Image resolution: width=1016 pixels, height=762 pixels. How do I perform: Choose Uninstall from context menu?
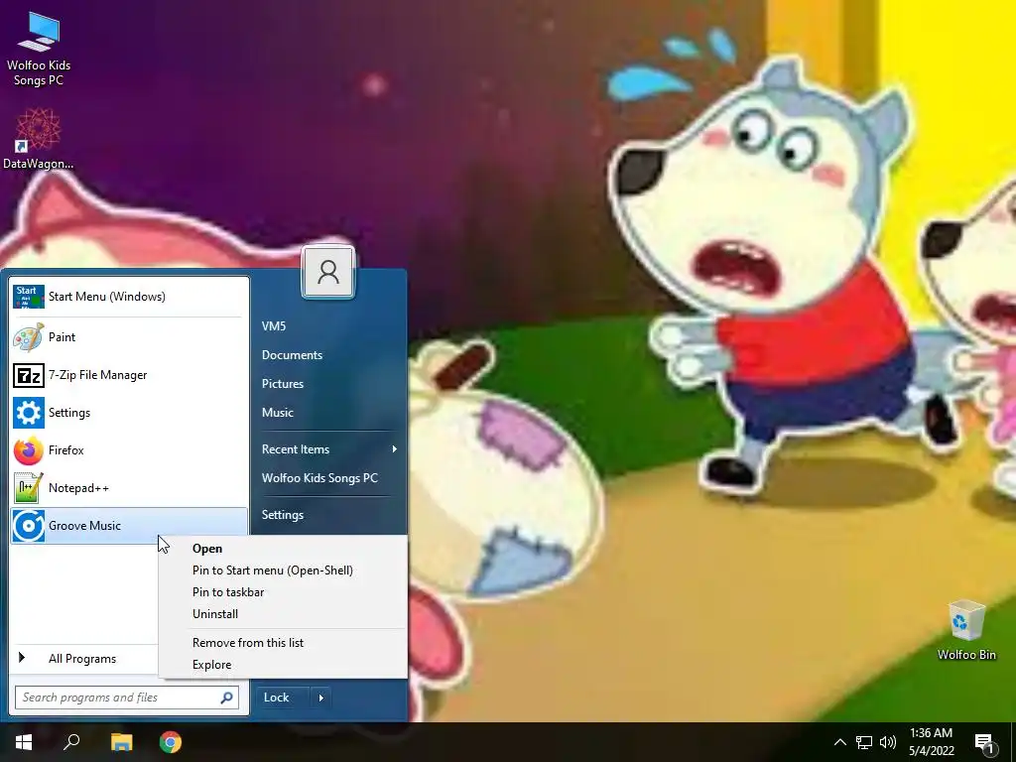[x=283, y=614]
